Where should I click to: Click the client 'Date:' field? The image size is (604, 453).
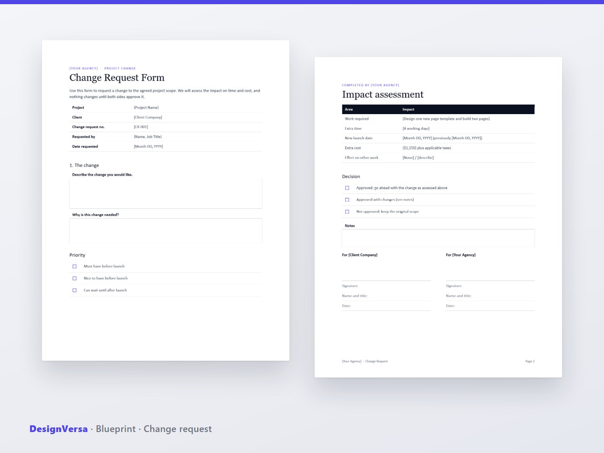click(x=386, y=306)
